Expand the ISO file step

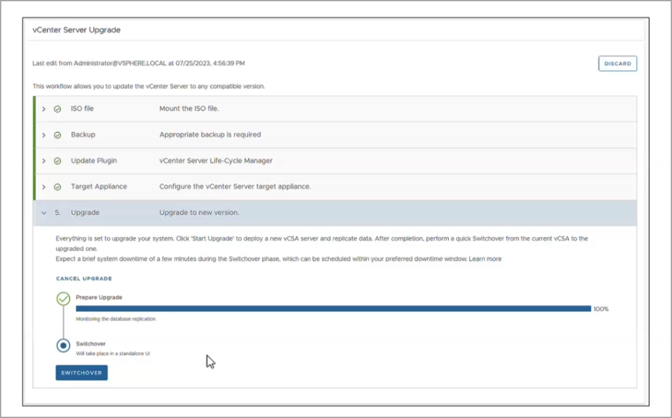coord(44,109)
